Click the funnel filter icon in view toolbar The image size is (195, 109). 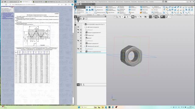tap(162, 17)
